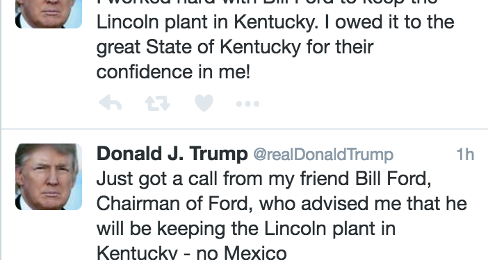
Task: Click the word 'Mexico' in the bottom tweet
Action: coord(256,252)
